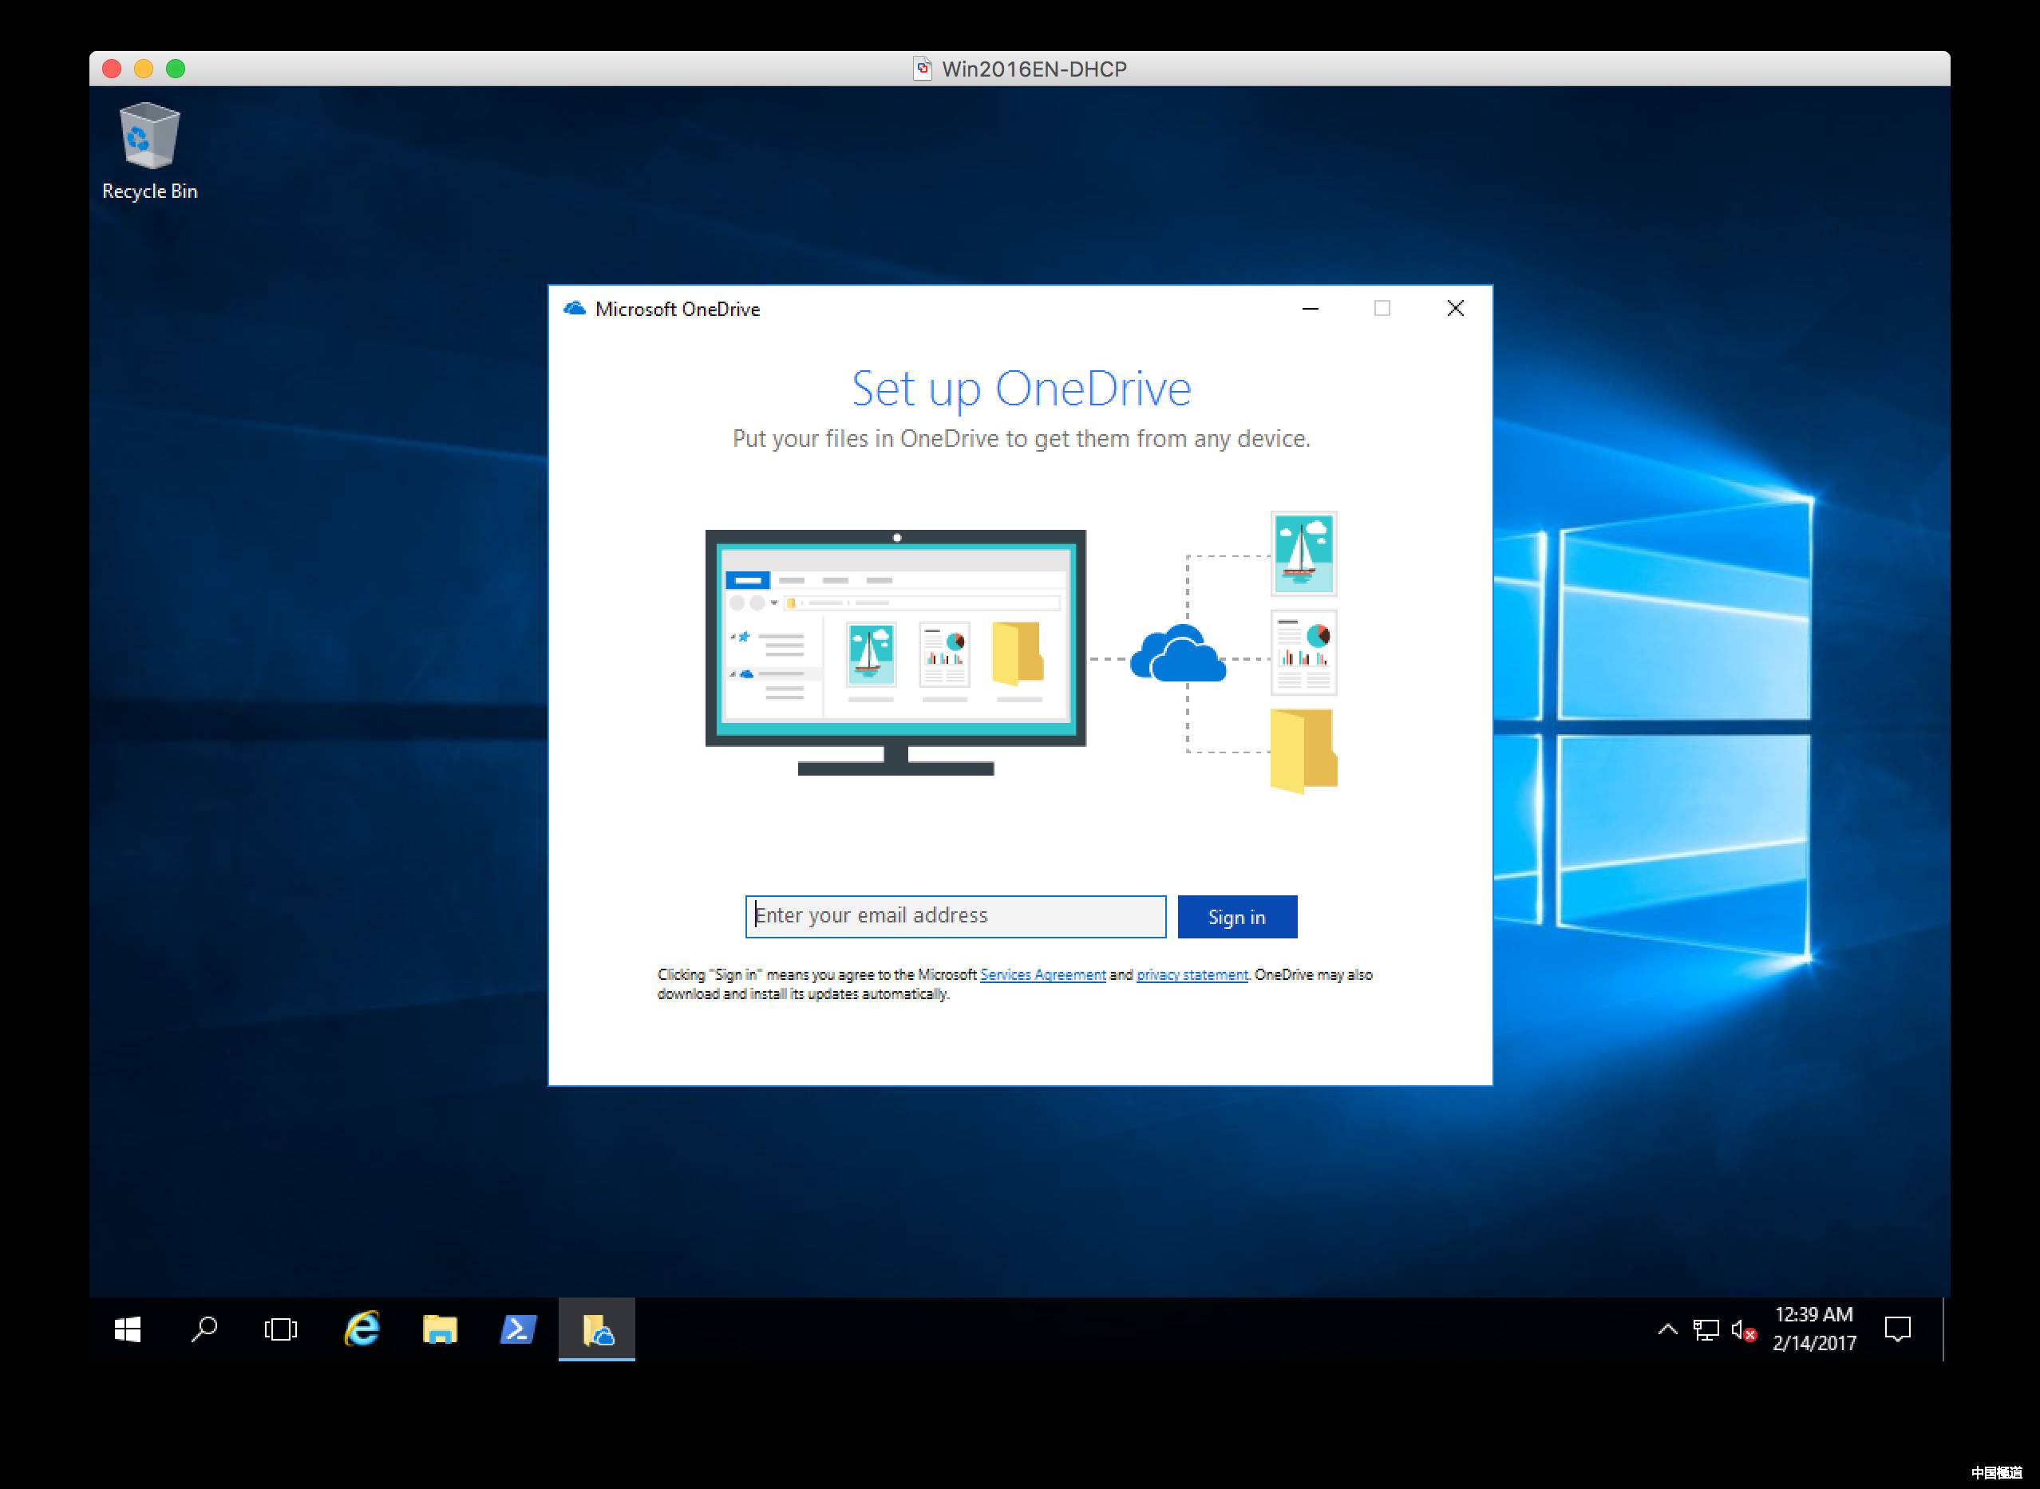Screen dimensions: 2040x1489
Task: Open the Recycle Bin desktop icon
Action: [x=149, y=152]
